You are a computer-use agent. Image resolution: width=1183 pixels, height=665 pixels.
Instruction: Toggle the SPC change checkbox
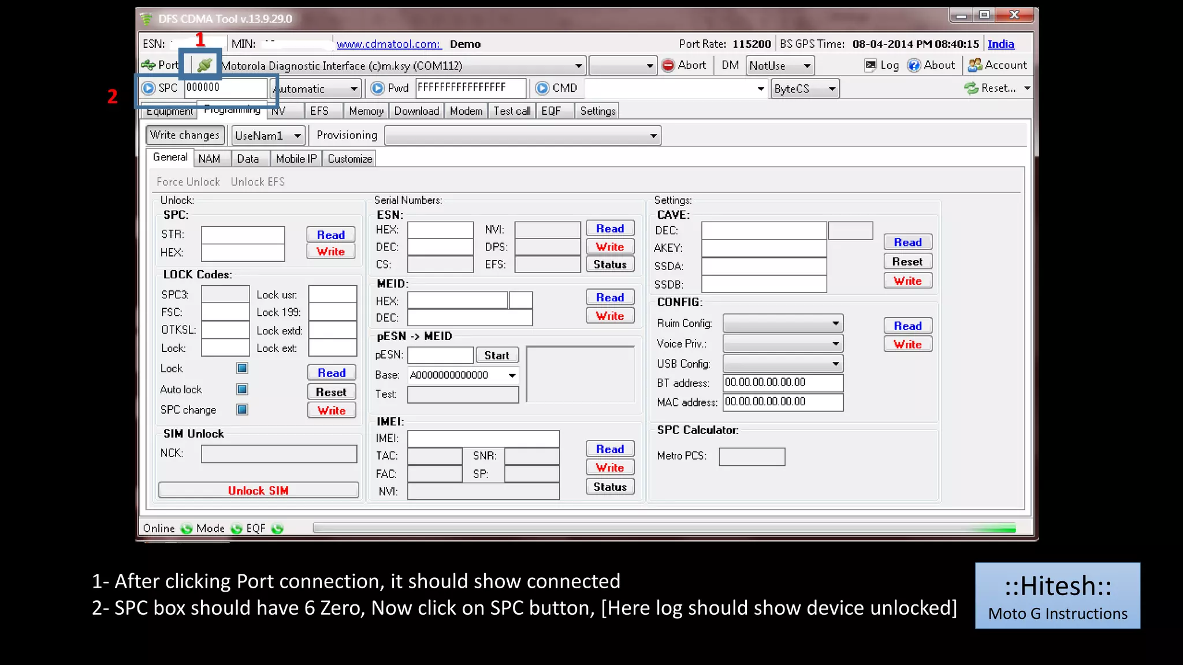pyautogui.click(x=243, y=410)
